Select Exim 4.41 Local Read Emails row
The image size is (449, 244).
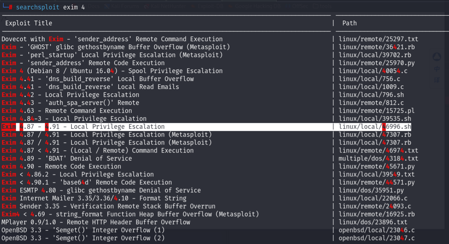point(90,87)
